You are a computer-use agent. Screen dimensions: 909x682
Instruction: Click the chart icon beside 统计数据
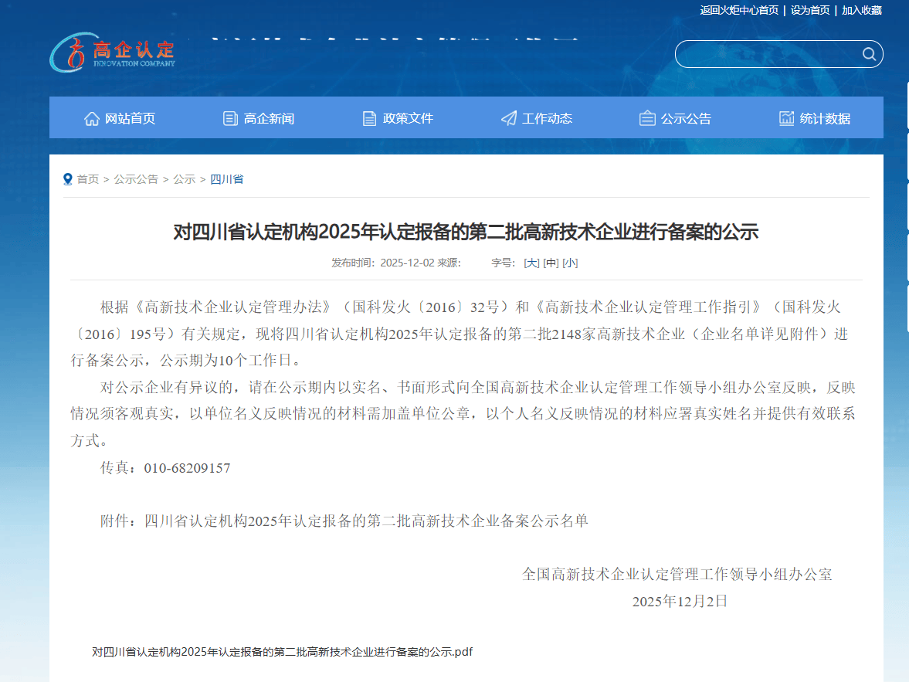786,117
